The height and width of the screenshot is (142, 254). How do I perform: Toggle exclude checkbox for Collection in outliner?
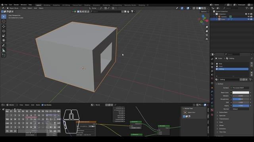(x=246, y=14)
